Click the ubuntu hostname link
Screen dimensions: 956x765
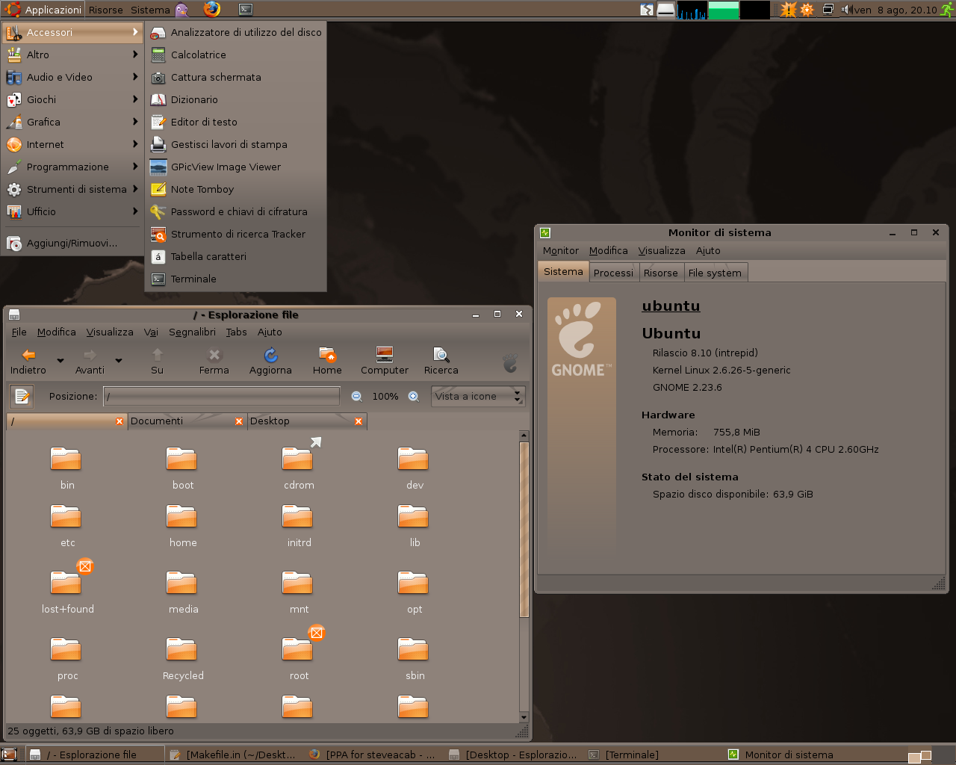tap(671, 306)
